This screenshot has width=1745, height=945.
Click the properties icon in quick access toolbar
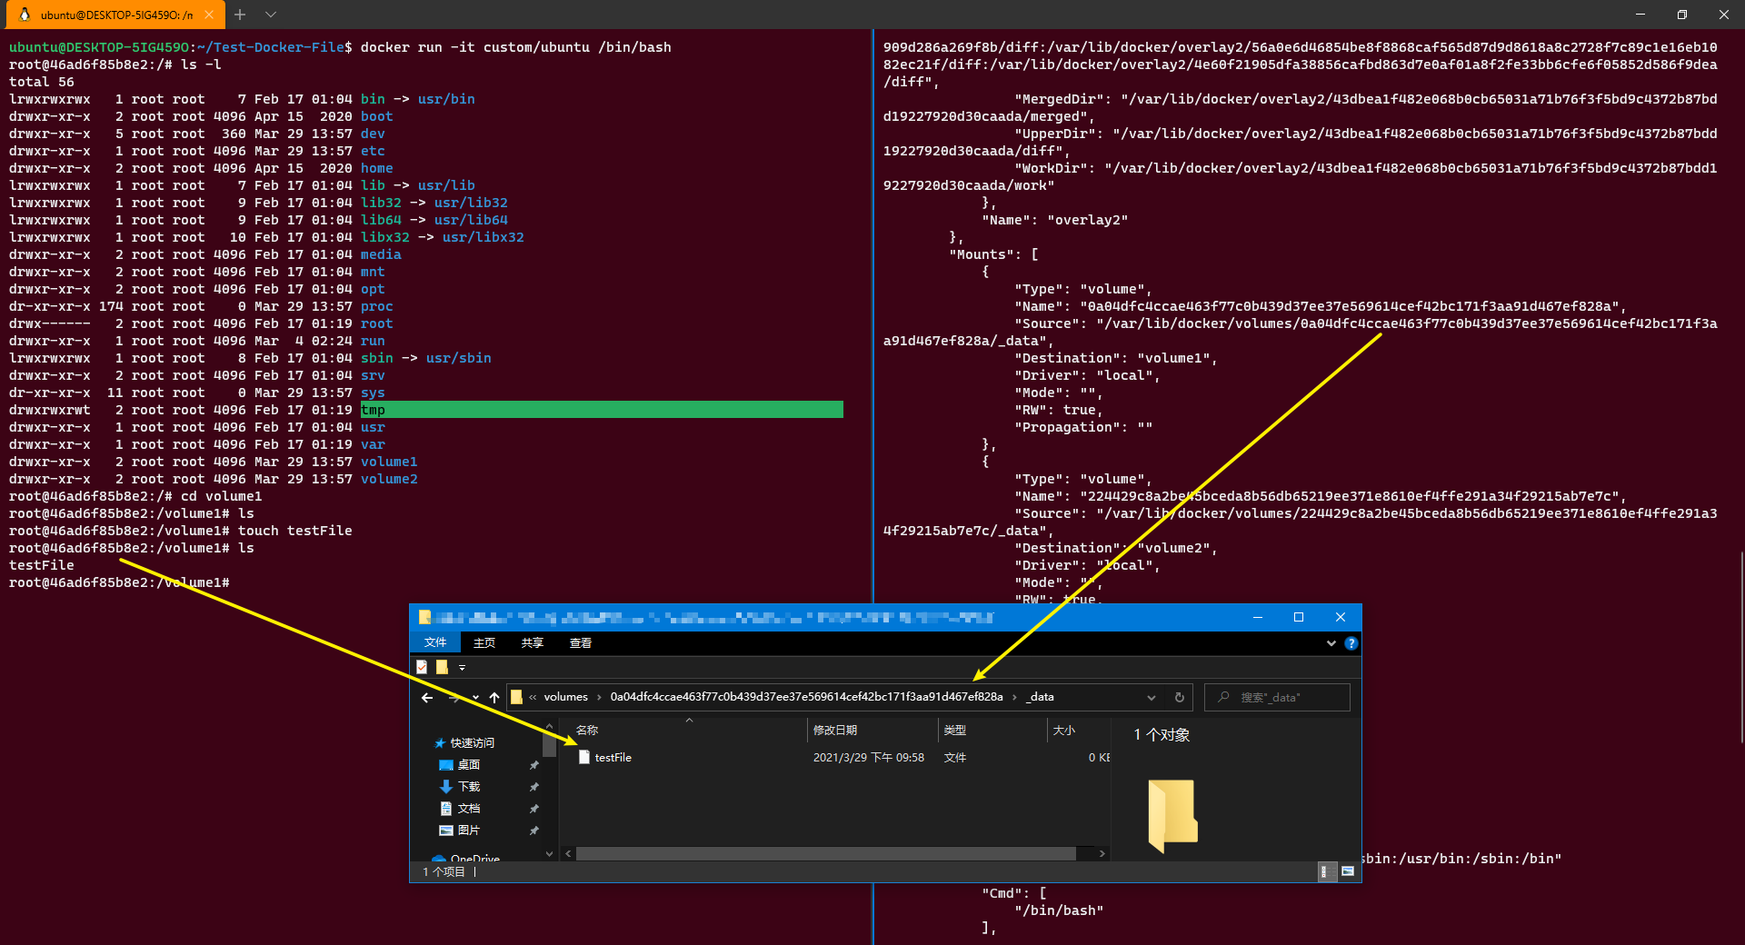click(422, 667)
